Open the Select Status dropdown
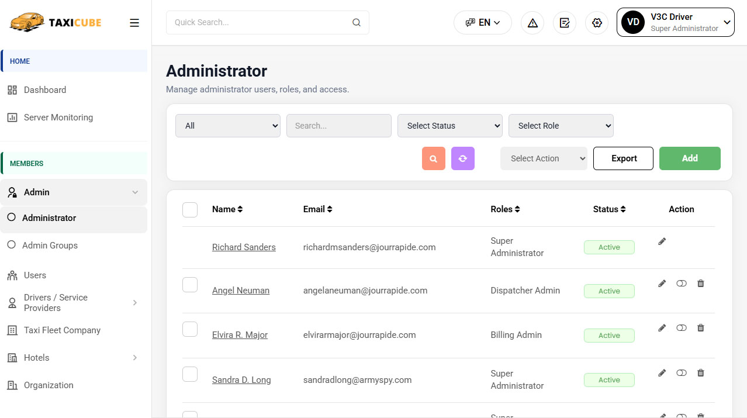The height and width of the screenshot is (418, 747). pyautogui.click(x=450, y=126)
